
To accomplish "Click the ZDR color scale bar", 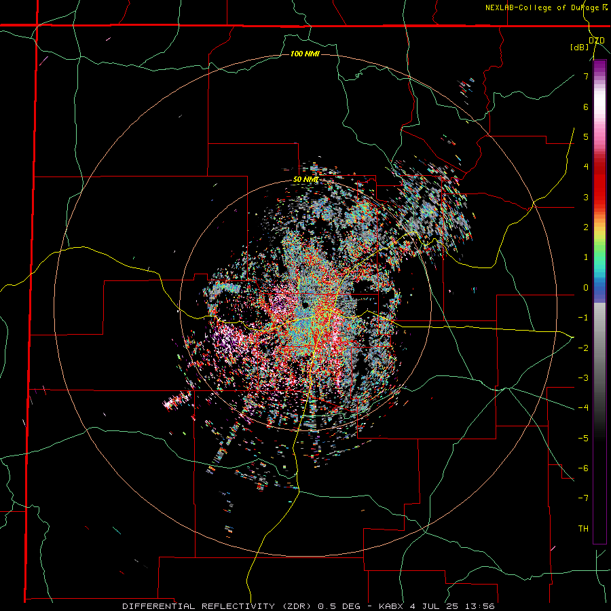I will pyautogui.click(x=599, y=302).
